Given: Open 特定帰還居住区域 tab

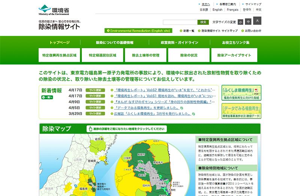Looking at the screenshot, I should (102, 55).
